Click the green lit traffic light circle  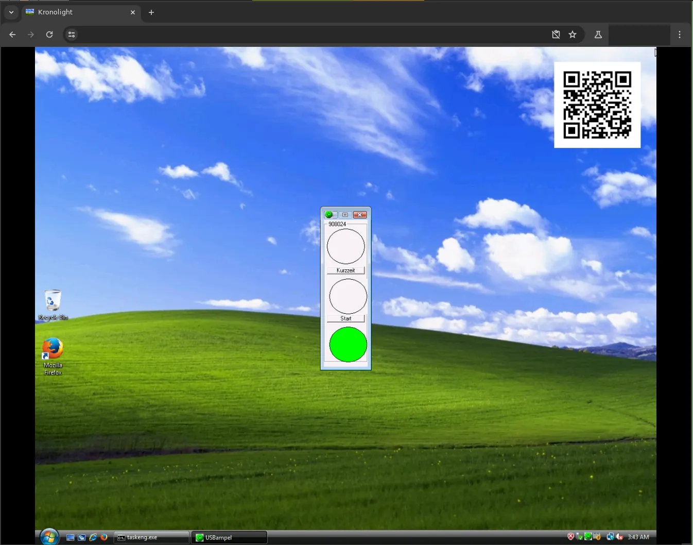pos(348,344)
